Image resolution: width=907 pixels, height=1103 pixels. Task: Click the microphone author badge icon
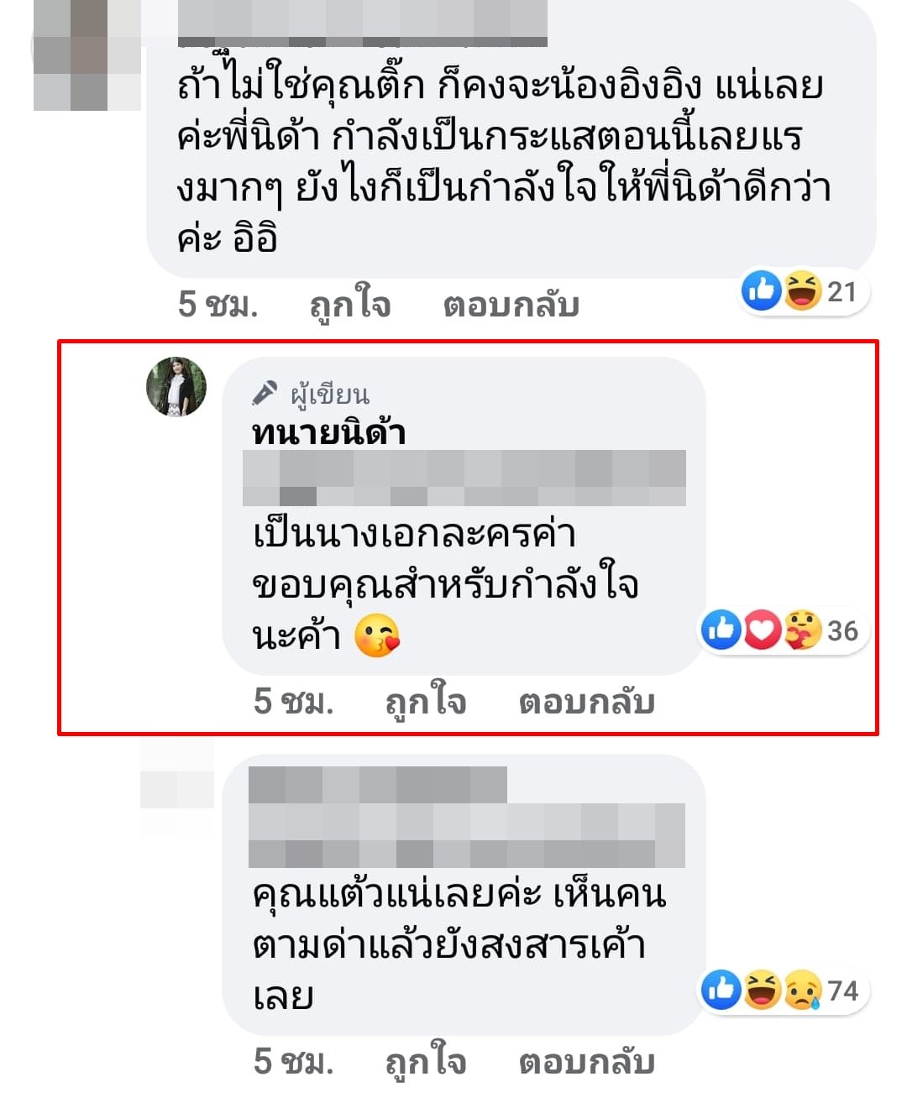[265, 393]
